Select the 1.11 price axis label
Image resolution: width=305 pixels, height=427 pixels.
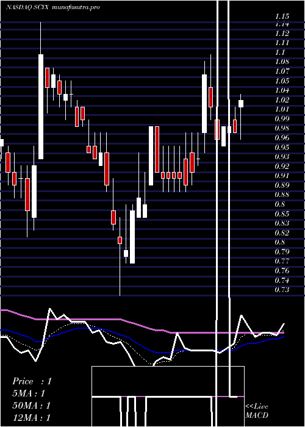click(x=282, y=43)
